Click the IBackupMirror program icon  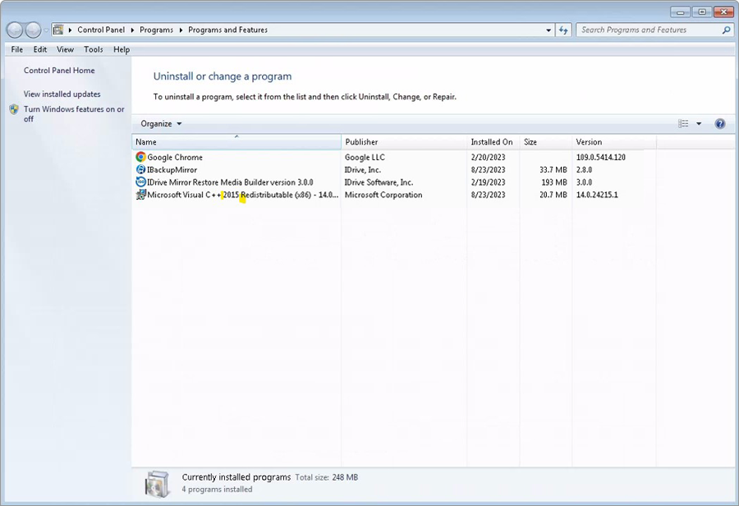point(140,169)
